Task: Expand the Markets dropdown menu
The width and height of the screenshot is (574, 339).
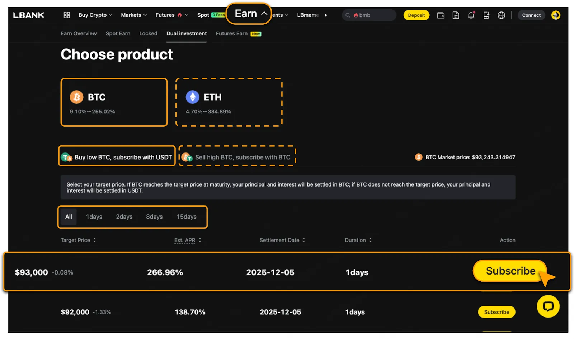Action: [133, 15]
